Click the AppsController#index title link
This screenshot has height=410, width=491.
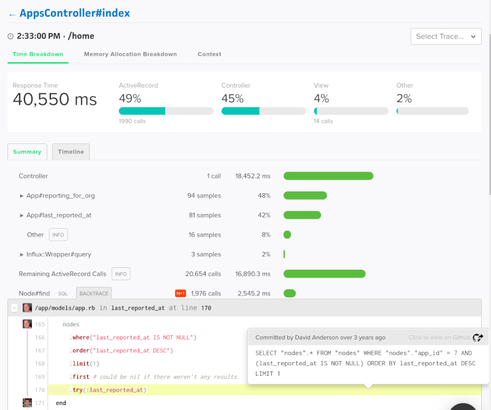click(74, 13)
